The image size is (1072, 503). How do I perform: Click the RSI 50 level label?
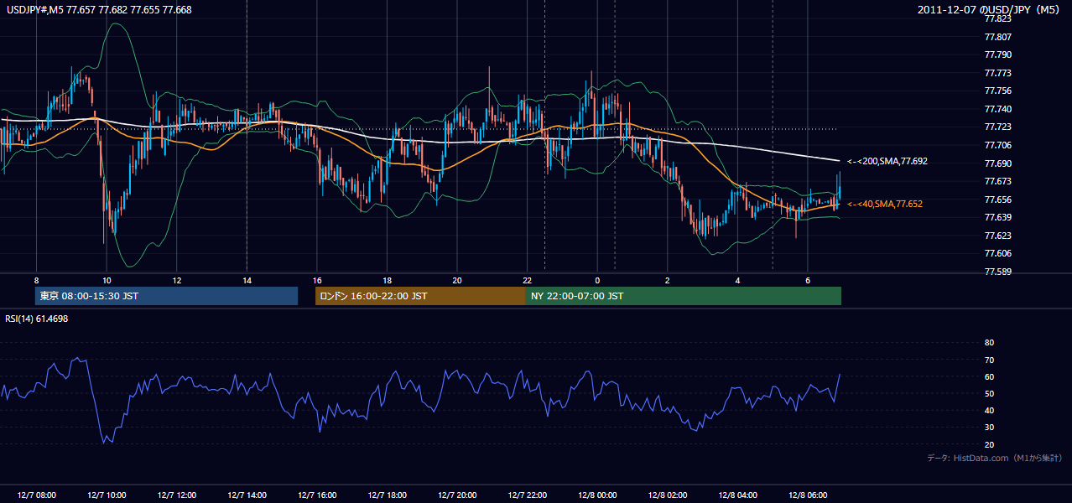(x=989, y=393)
